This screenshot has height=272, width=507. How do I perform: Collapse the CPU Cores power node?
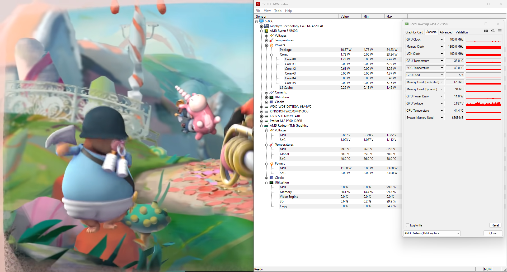click(x=271, y=55)
